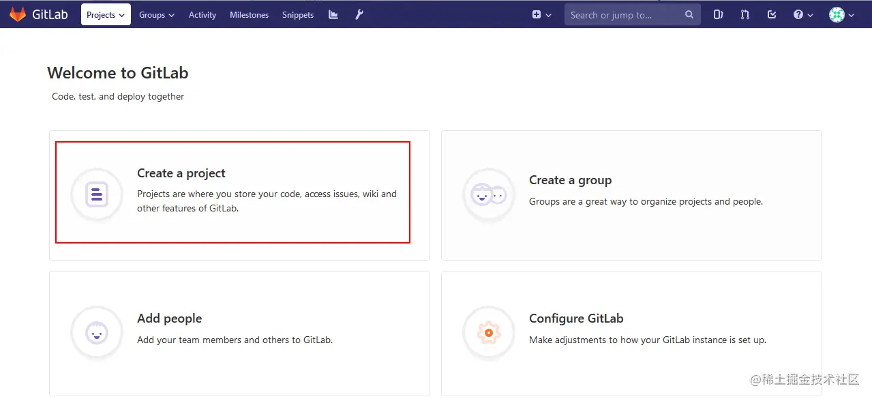Click 'Make adjustments to how' description

[x=648, y=340]
